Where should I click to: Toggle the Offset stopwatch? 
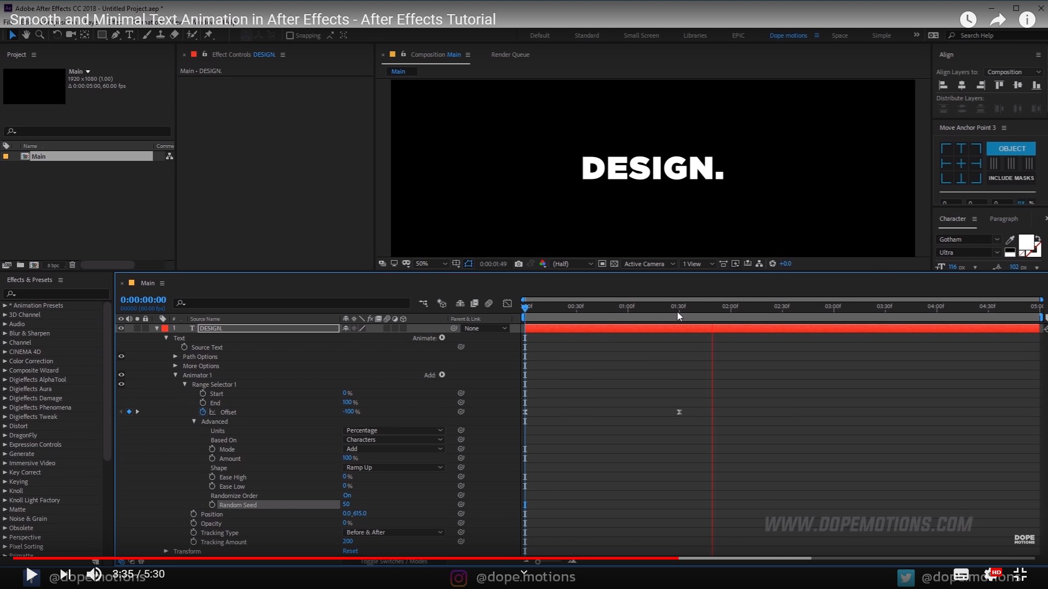click(x=203, y=412)
